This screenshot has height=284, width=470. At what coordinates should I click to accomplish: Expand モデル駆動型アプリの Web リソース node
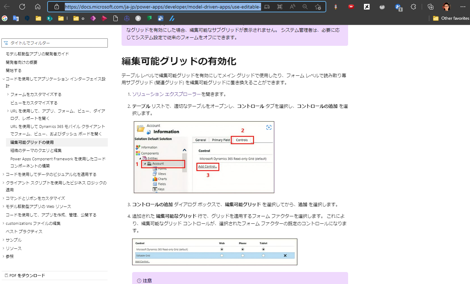(4, 206)
